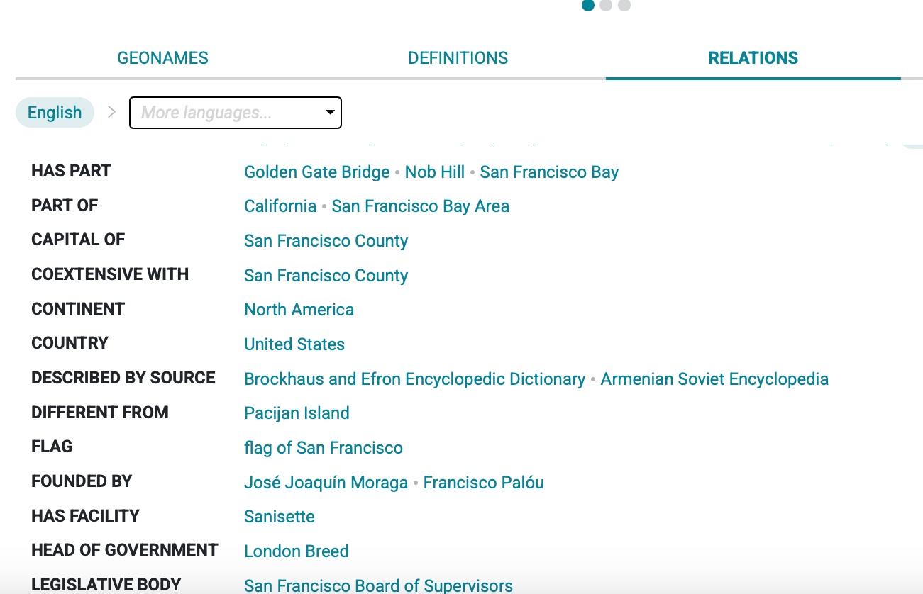This screenshot has height=594, width=923.
Task: Open the DEFINITIONS tab
Action: [458, 58]
